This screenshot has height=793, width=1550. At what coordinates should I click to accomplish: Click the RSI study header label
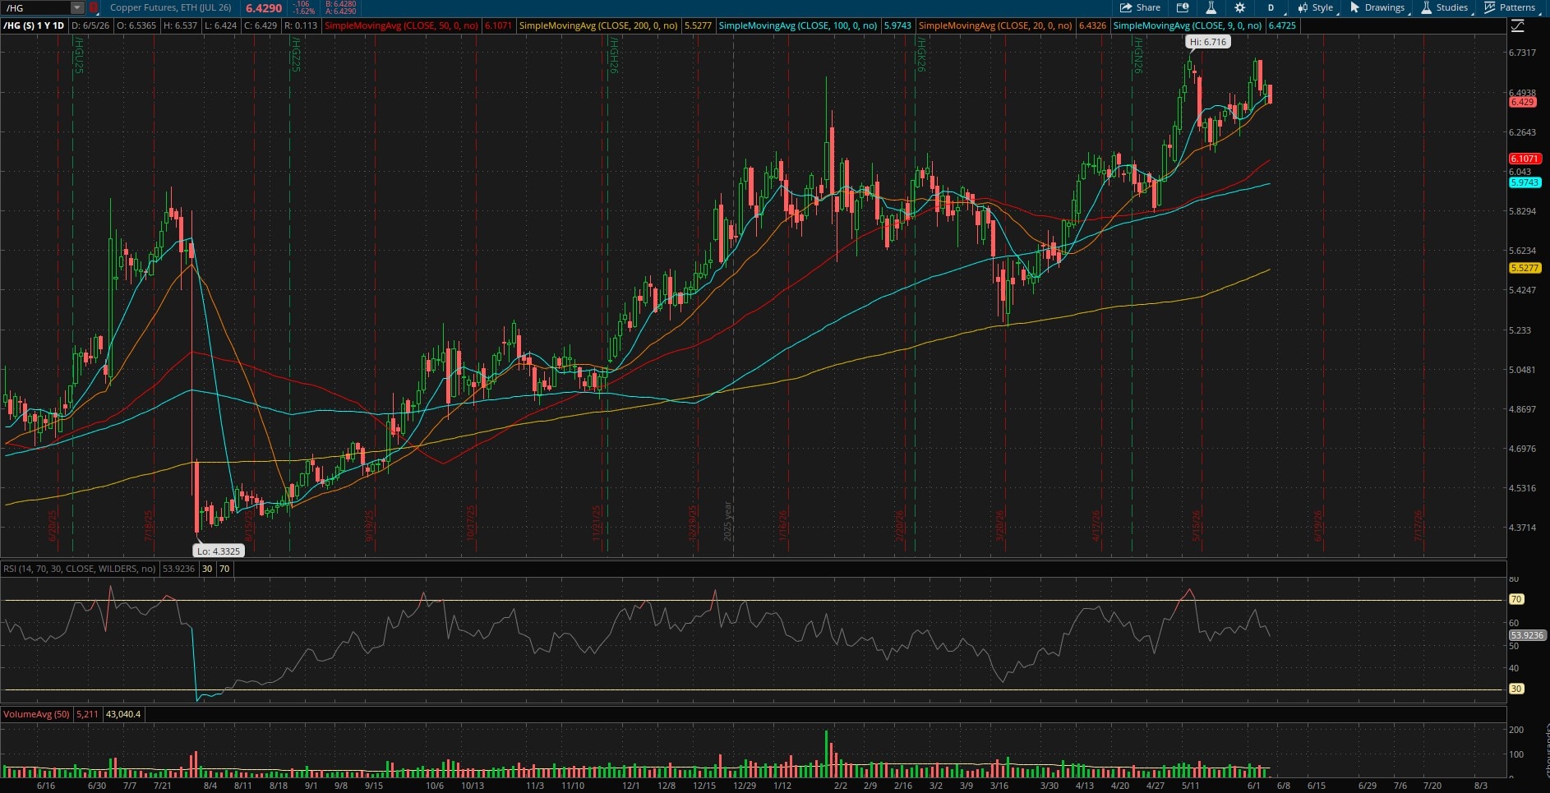[x=80, y=569]
